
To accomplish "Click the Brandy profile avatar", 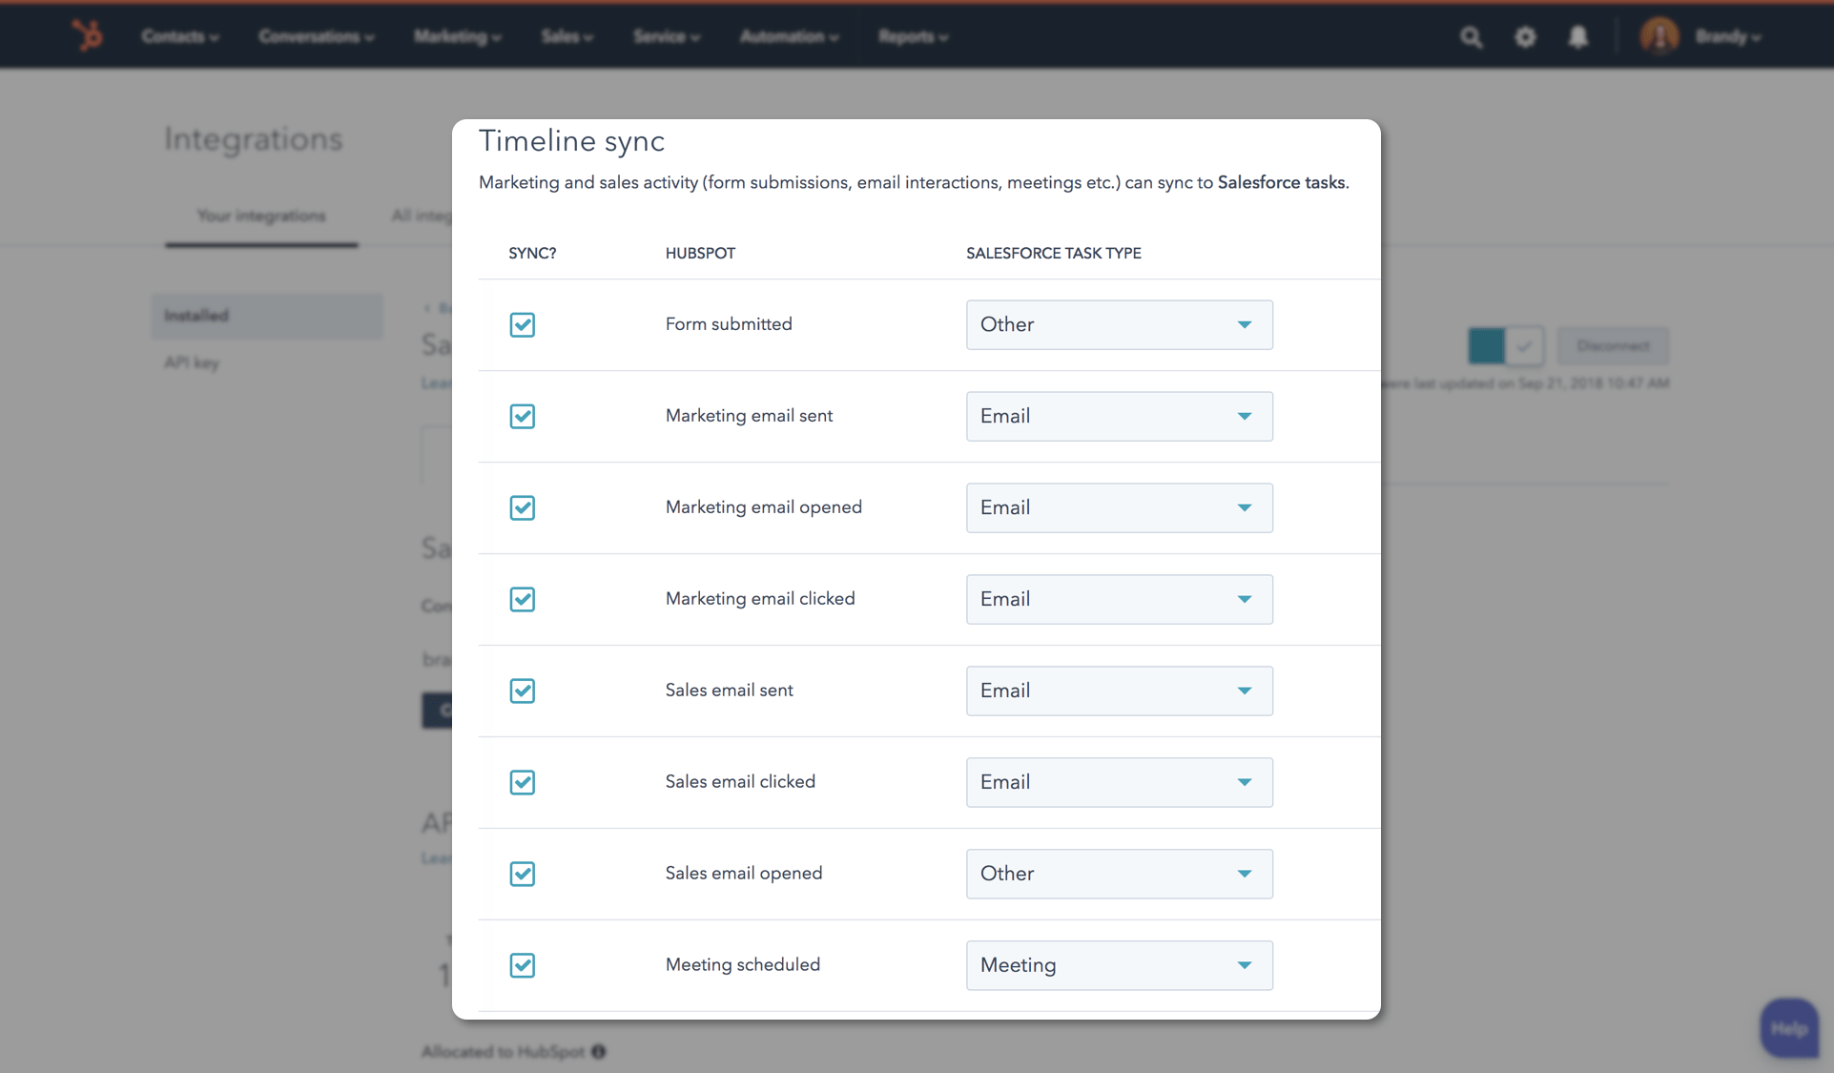I will point(1659,35).
